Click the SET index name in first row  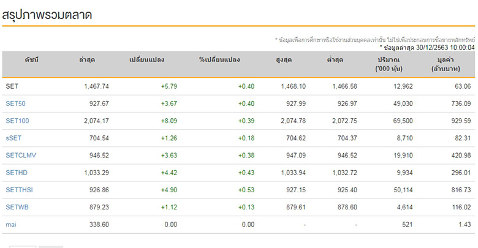(12, 86)
